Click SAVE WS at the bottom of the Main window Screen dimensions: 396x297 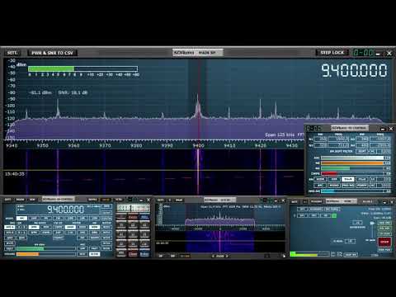(351, 255)
